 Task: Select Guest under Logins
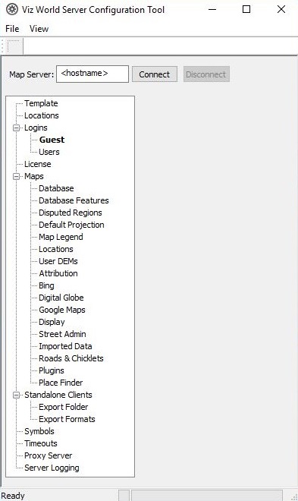[52, 140]
